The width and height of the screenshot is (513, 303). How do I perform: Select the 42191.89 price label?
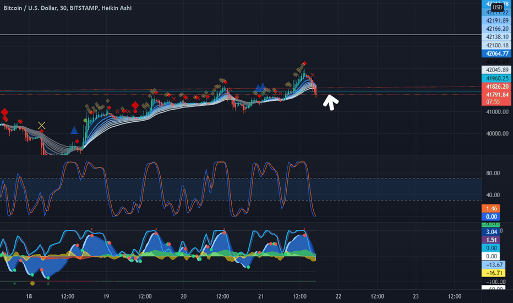coord(496,20)
